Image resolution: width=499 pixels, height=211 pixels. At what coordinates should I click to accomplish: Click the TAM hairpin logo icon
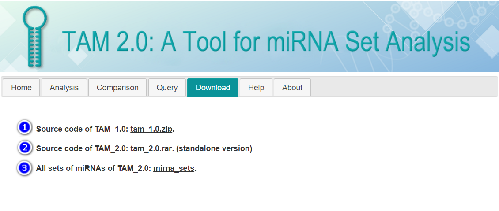[35, 36]
